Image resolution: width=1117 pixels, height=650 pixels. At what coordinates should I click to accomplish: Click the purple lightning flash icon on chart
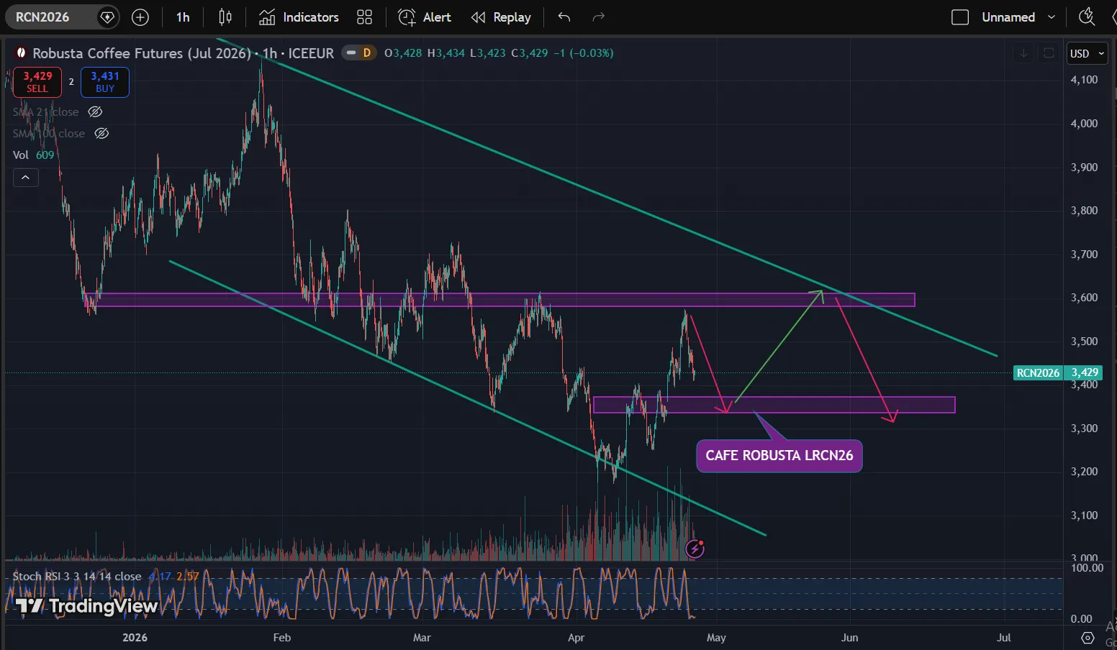pyautogui.click(x=695, y=549)
